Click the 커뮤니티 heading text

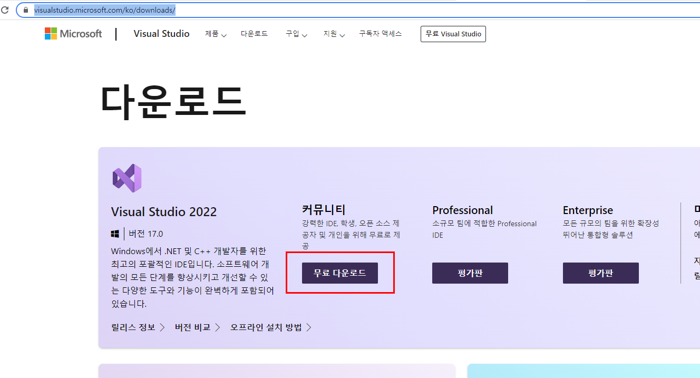click(324, 210)
